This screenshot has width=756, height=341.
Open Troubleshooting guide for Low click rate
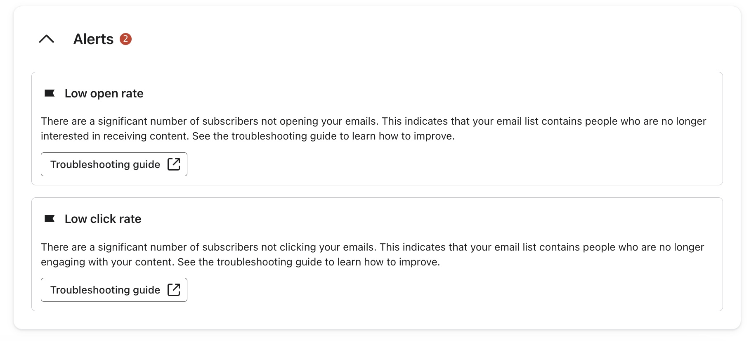click(105, 290)
